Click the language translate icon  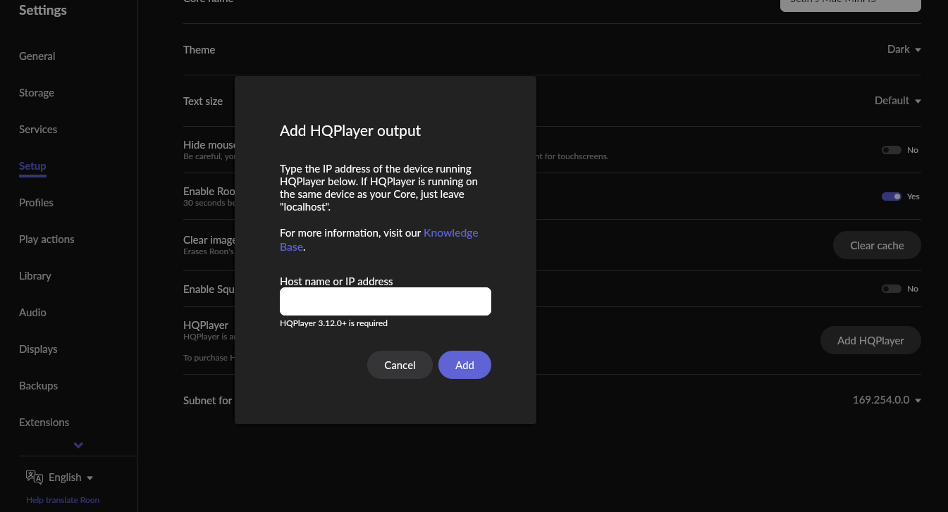(x=35, y=477)
